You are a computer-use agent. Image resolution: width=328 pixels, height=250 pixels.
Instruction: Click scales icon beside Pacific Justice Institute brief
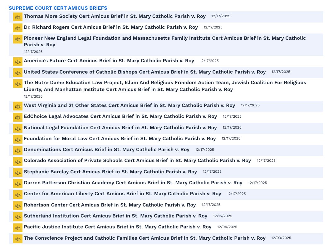tap(18, 228)
